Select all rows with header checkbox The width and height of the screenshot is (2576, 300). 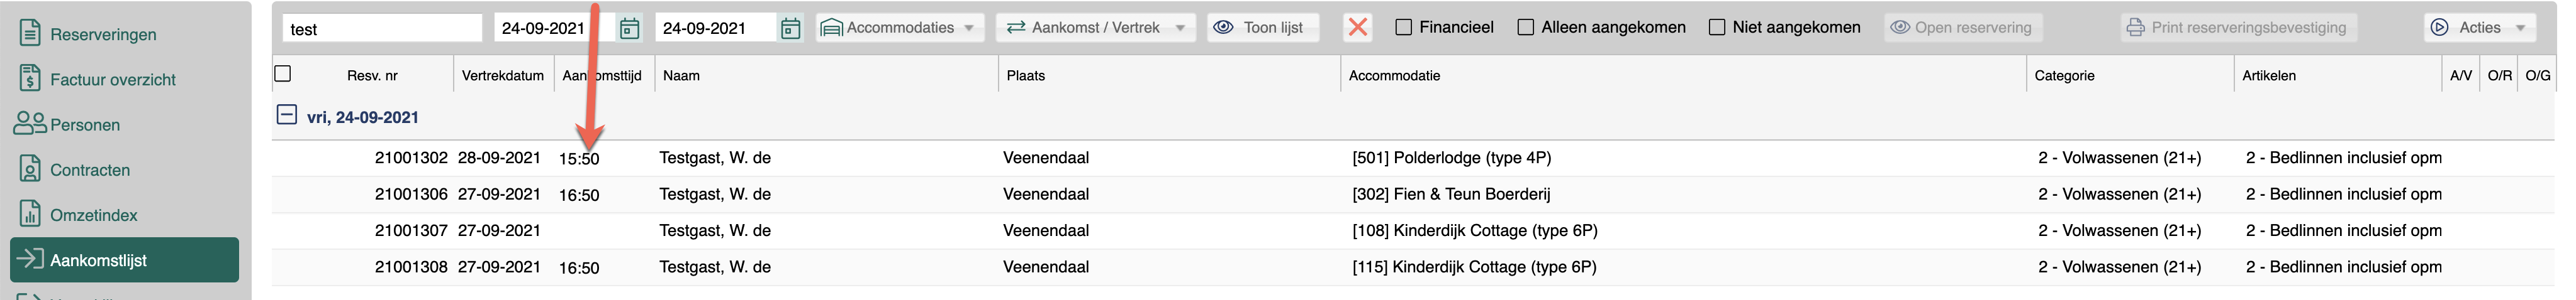tap(283, 74)
